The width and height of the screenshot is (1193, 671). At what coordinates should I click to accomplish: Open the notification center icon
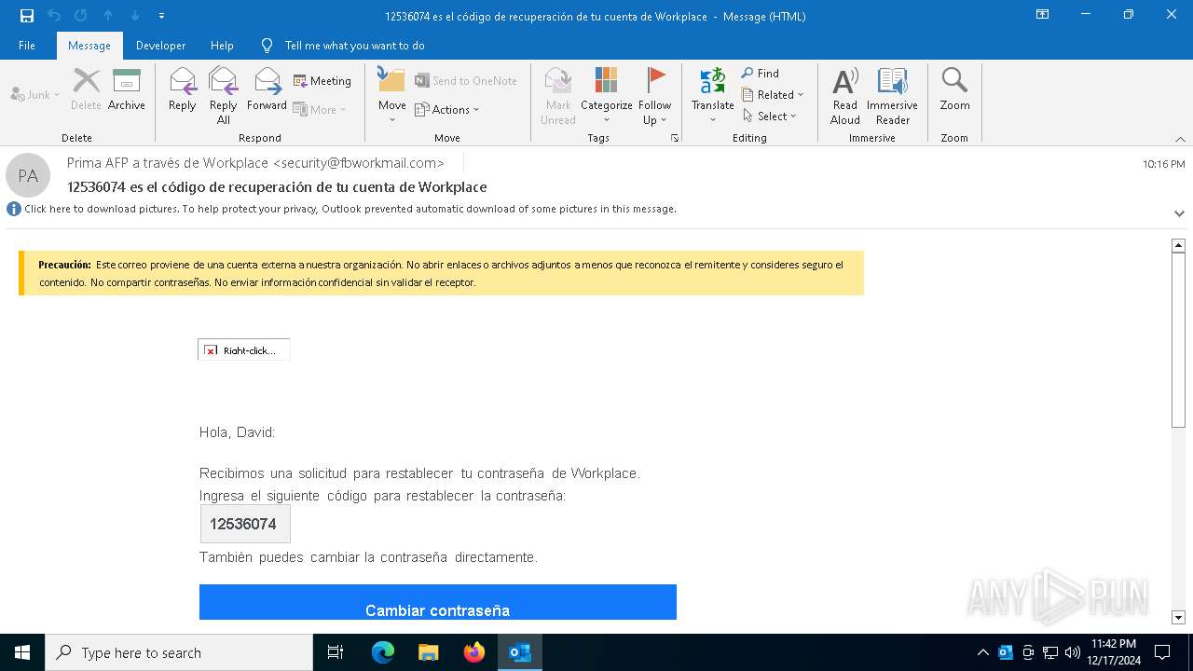tap(1162, 652)
